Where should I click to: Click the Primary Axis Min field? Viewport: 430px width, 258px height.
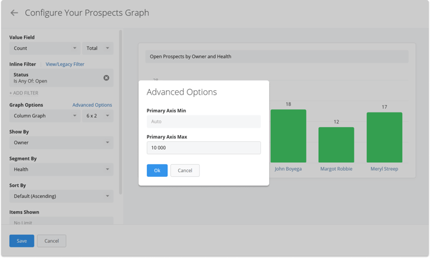point(203,122)
